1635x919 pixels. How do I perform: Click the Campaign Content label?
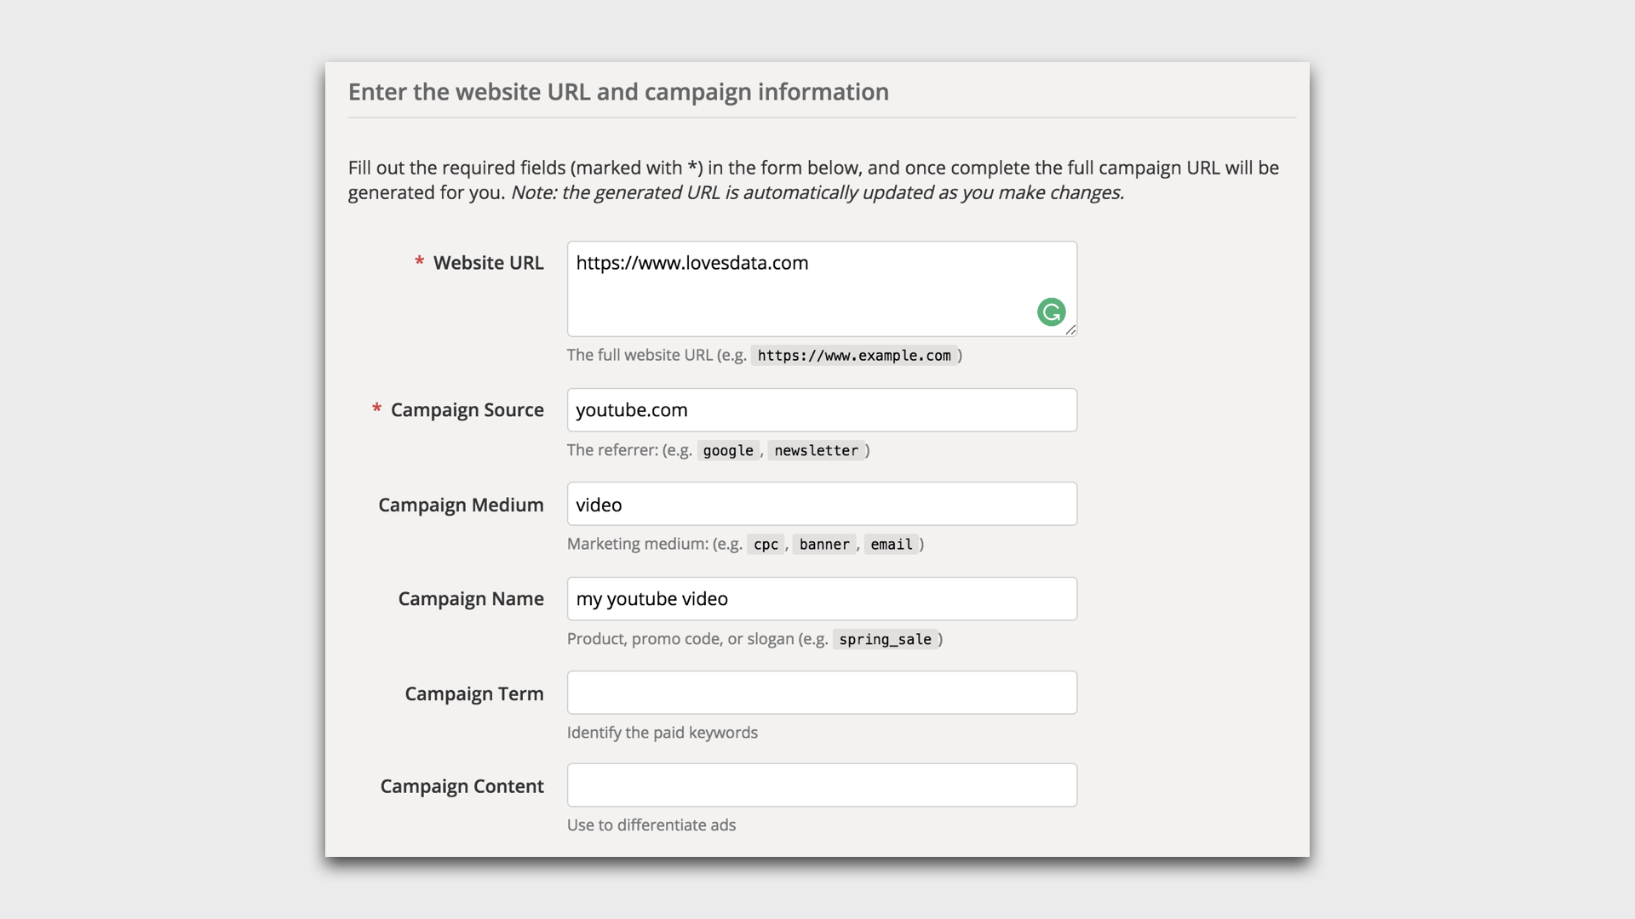point(462,786)
